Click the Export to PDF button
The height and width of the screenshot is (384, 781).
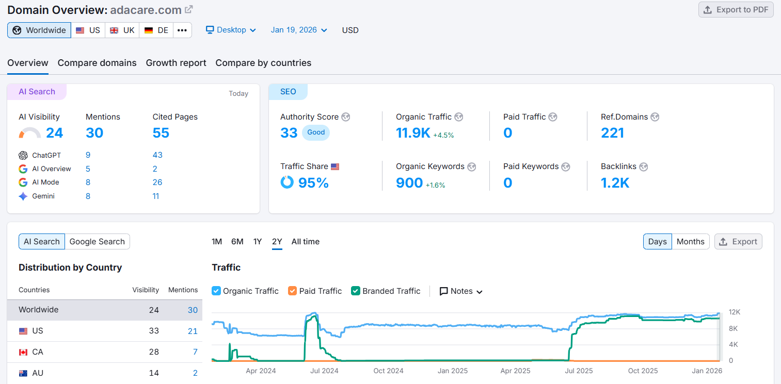(736, 9)
